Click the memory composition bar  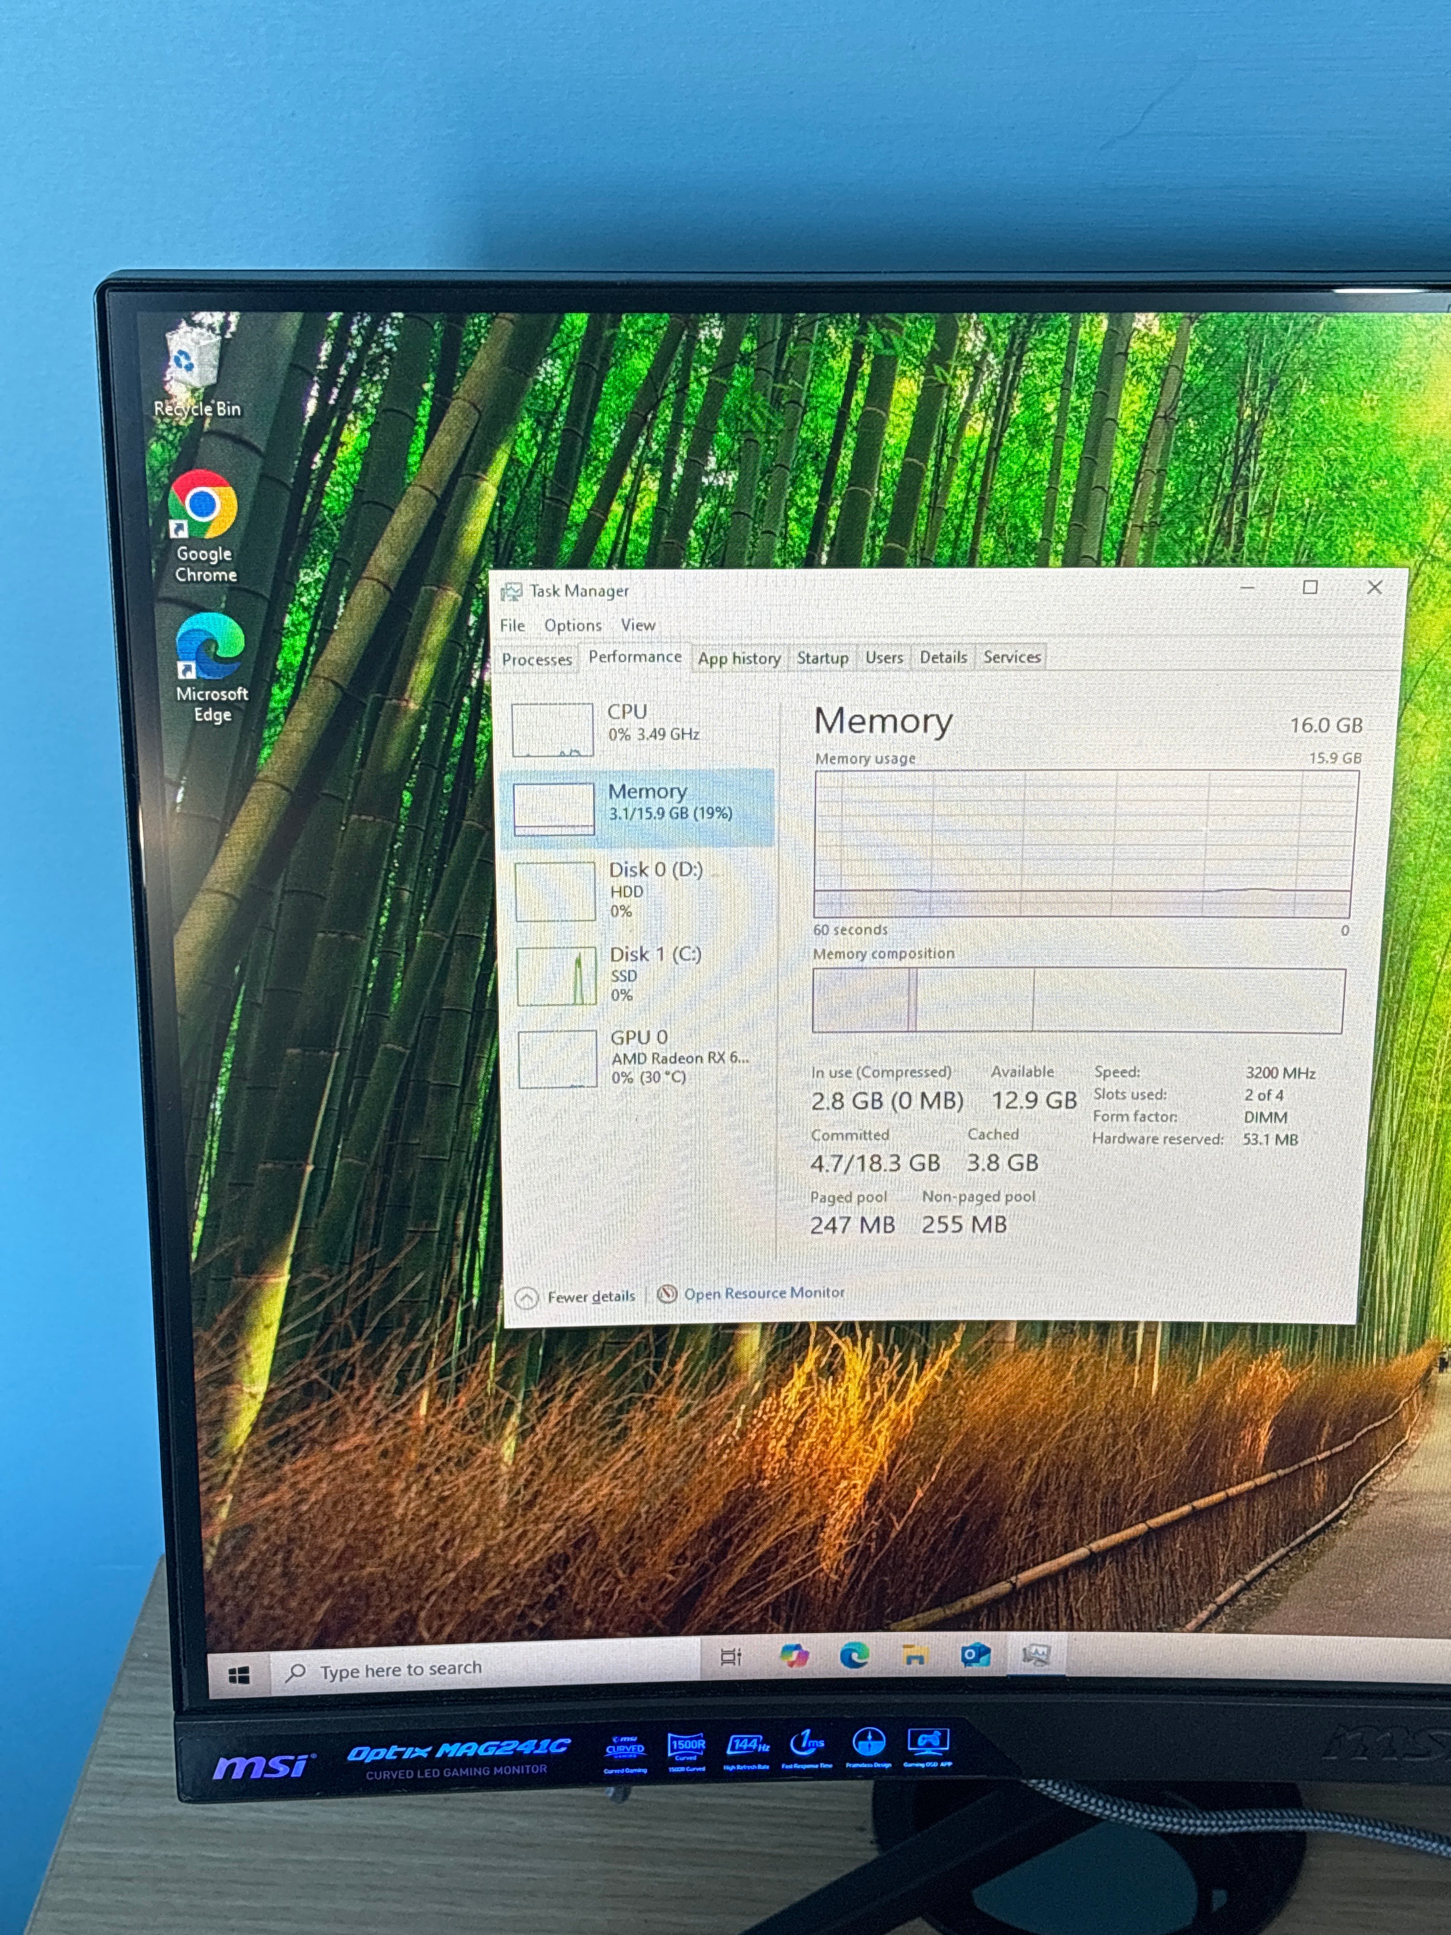[1078, 1000]
